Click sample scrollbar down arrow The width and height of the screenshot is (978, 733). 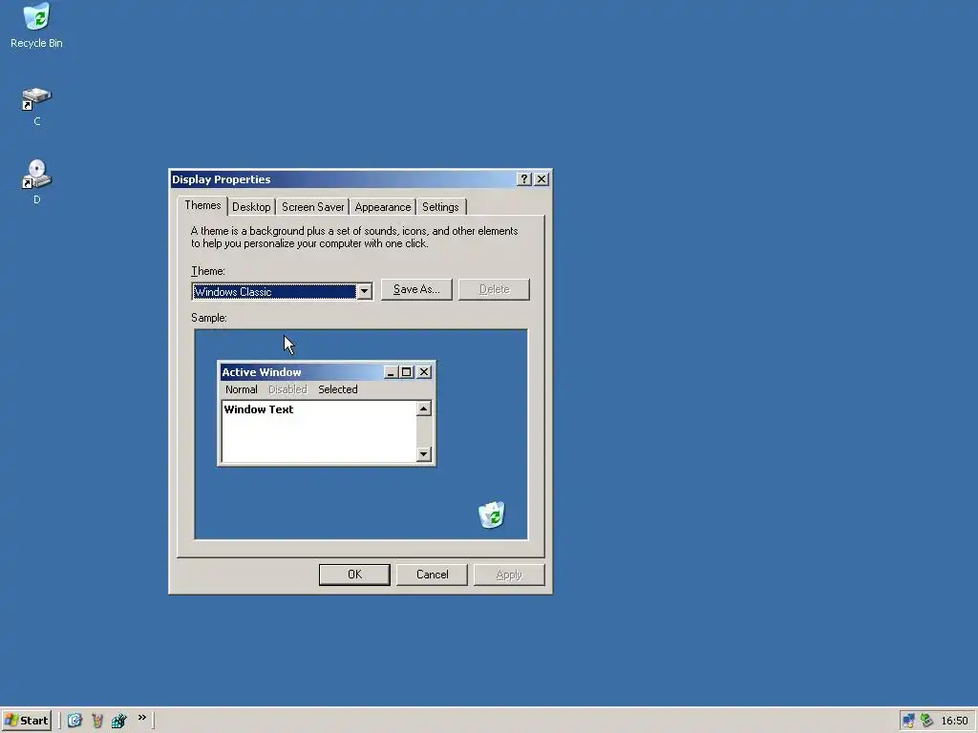tap(423, 453)
